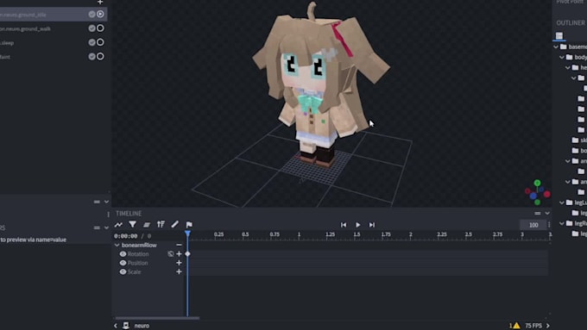Add a new animation with the plus icon
587x330 pixels.
[x=100, y=3]
